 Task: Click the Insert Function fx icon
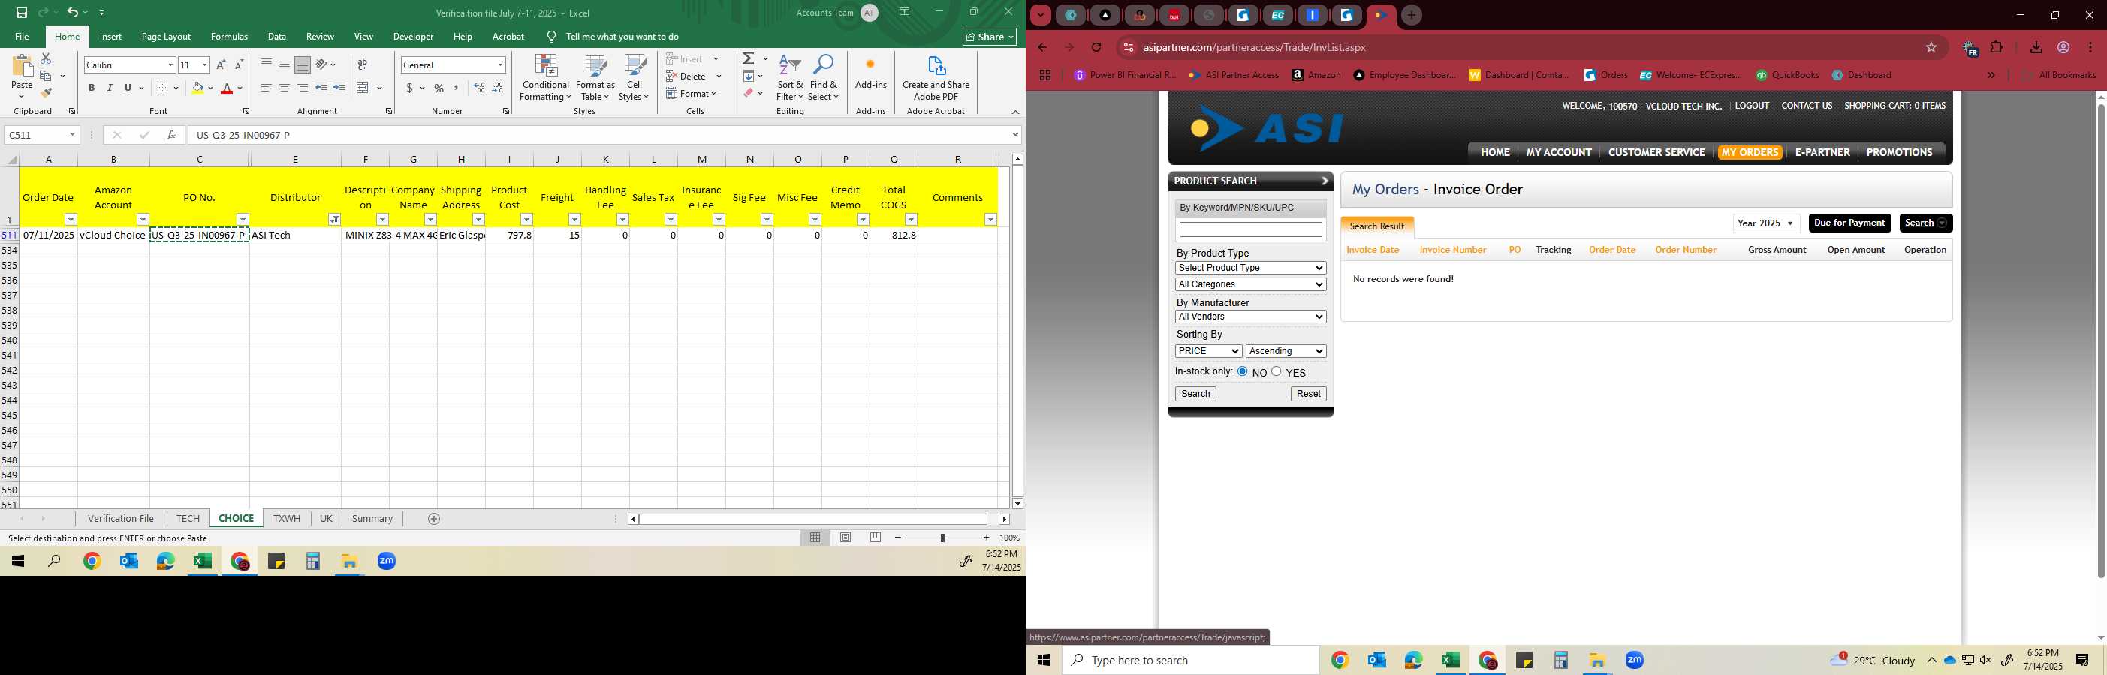171,135
